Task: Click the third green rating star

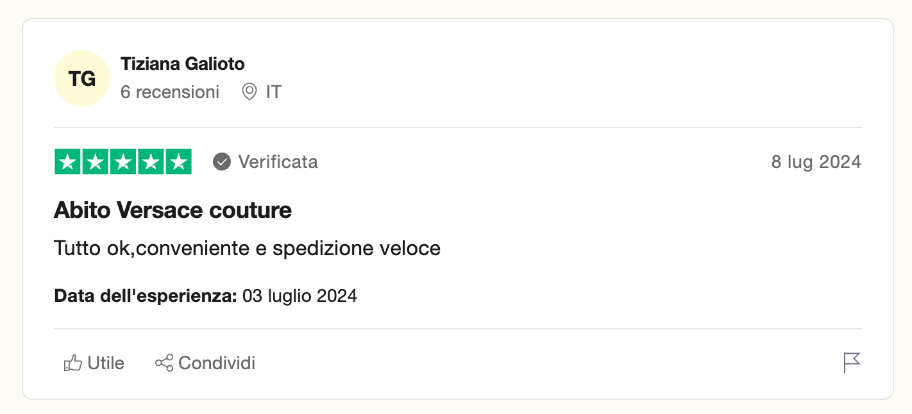Action: (x=123, y=162)
